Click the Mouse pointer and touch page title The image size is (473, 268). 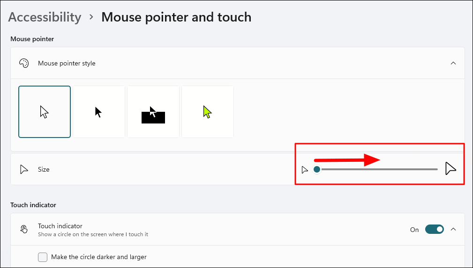pyautogui.click(x=176, y=17)
